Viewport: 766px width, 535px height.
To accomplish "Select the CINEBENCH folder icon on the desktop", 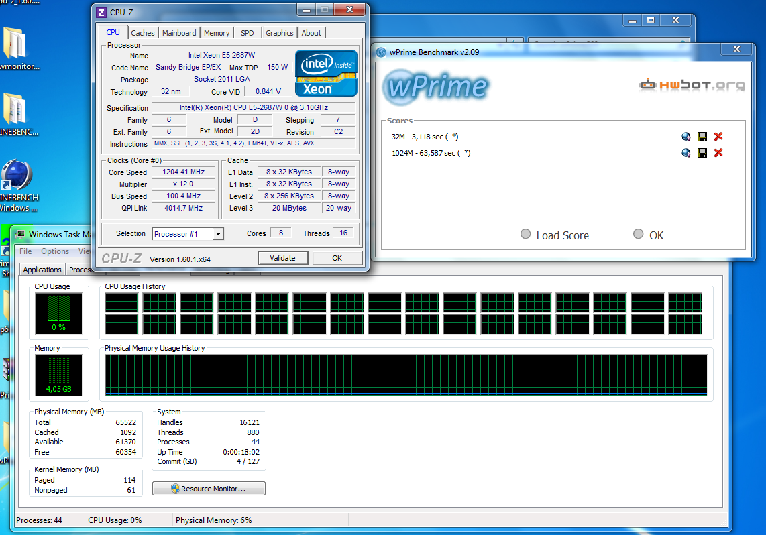I will coord(15,109).
